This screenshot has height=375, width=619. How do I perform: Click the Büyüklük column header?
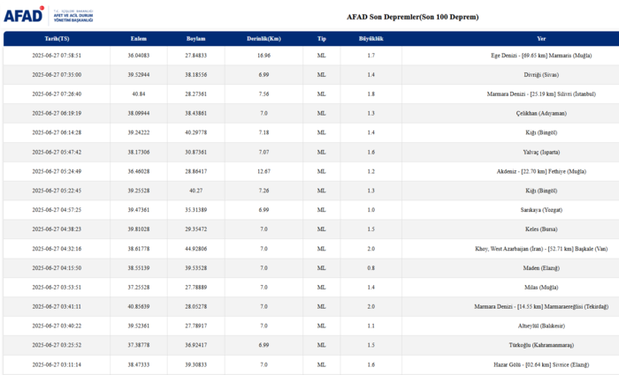pos(371,39)
